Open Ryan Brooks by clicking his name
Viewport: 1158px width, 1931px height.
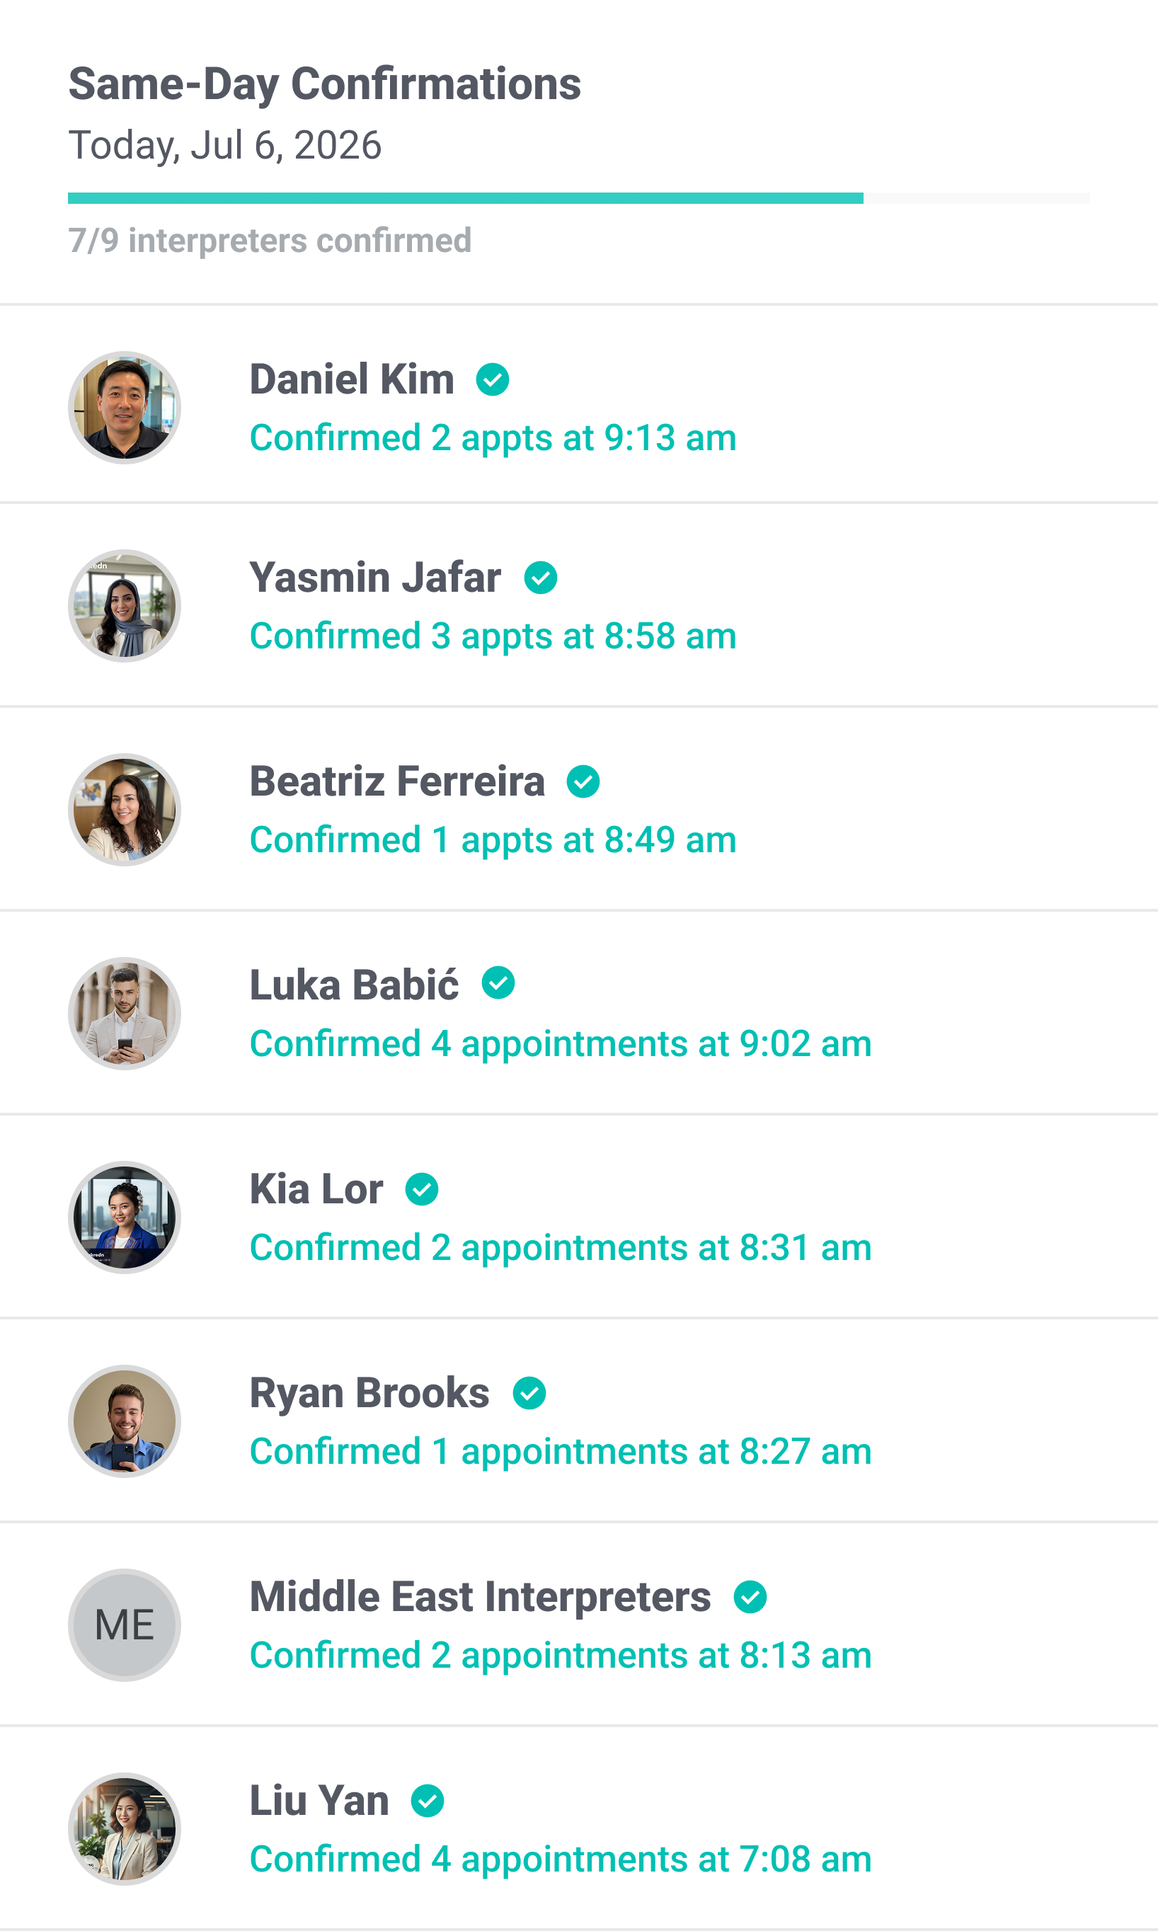coord(368,1392)
